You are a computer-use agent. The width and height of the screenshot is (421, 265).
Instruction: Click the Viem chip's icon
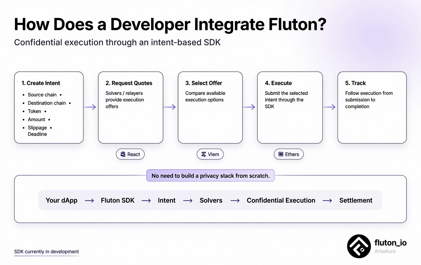click(x=204, y=154)
